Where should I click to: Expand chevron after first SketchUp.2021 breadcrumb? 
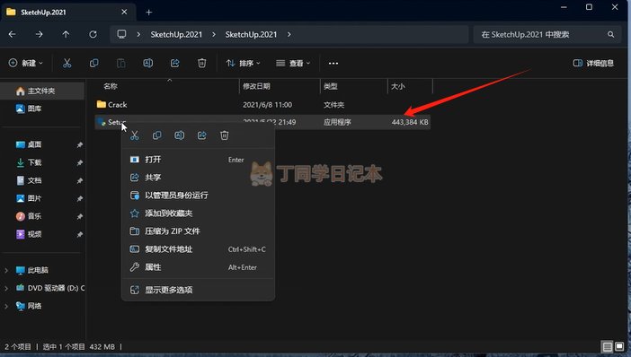click(214, 35)
